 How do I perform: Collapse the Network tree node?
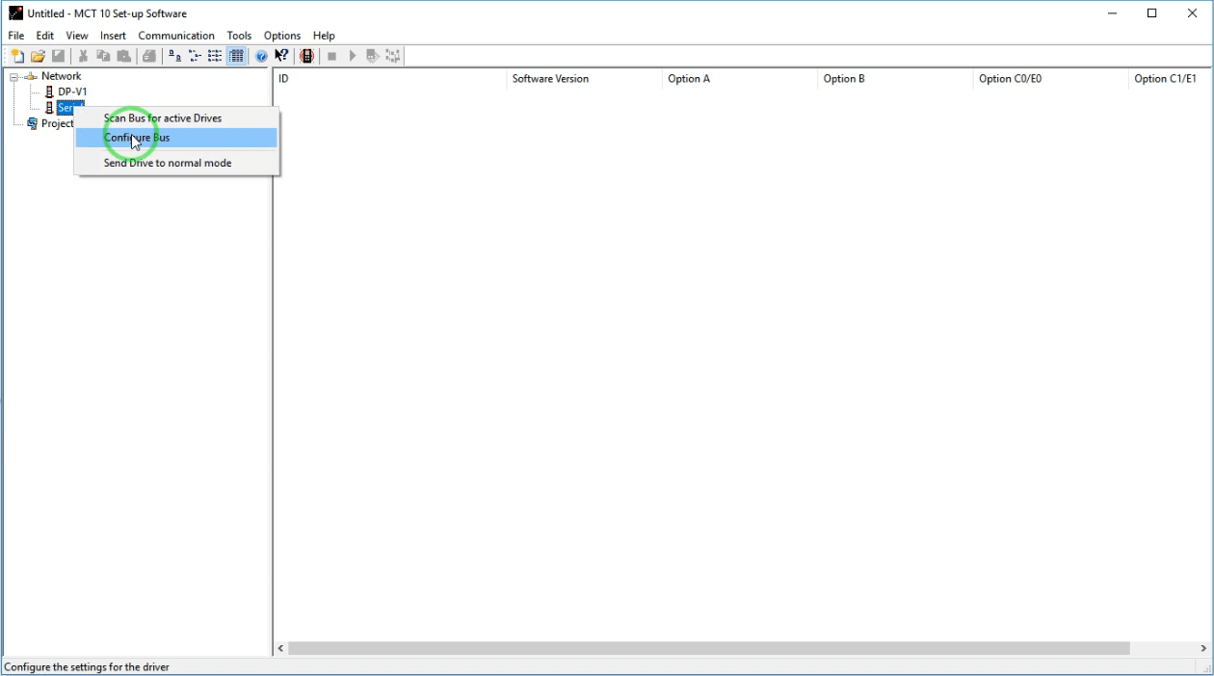14,77
